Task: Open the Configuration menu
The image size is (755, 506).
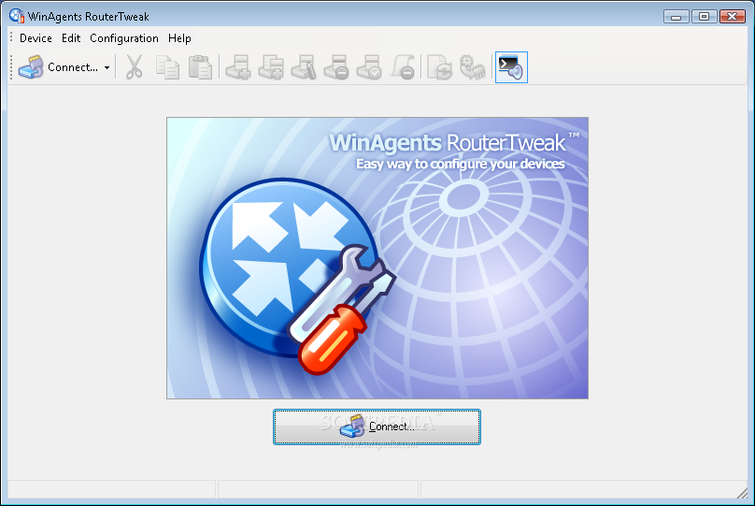Action: [124, 38]
